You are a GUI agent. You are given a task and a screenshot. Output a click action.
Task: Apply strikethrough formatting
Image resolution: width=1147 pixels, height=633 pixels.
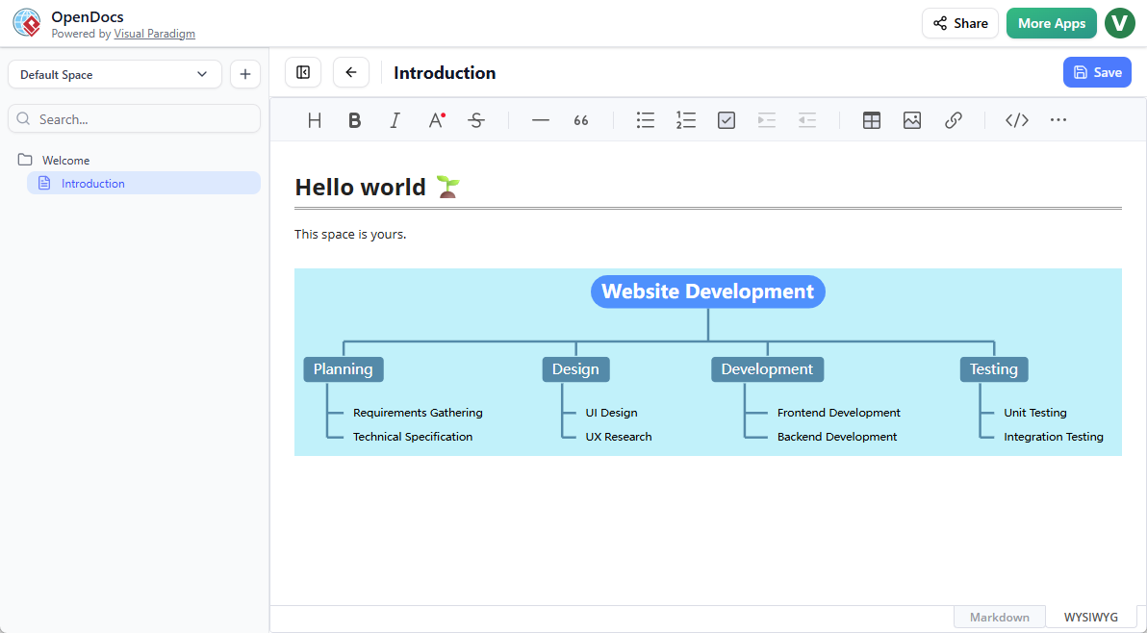tap(475, 119)
